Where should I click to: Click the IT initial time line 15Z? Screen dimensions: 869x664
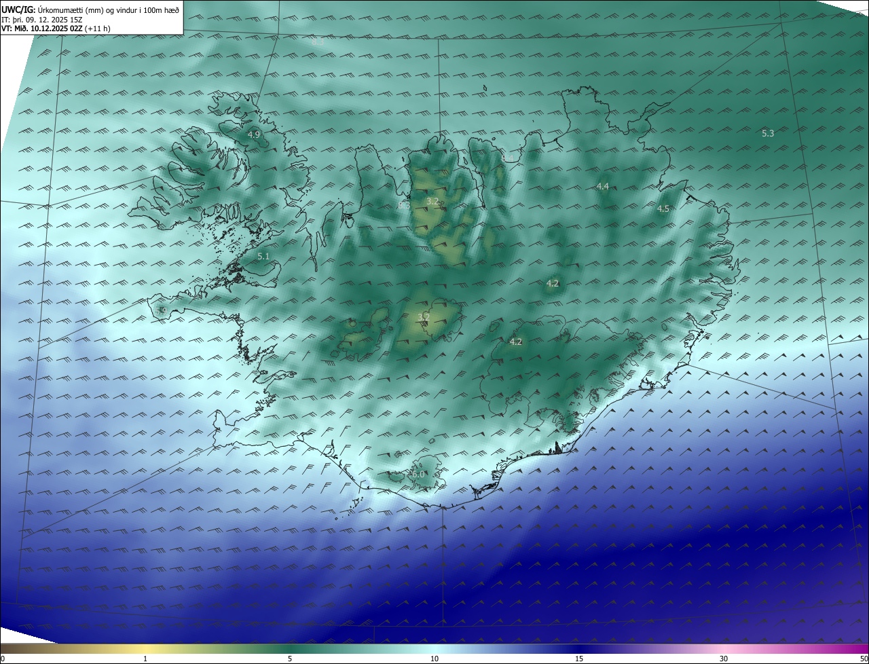point(43,20)
